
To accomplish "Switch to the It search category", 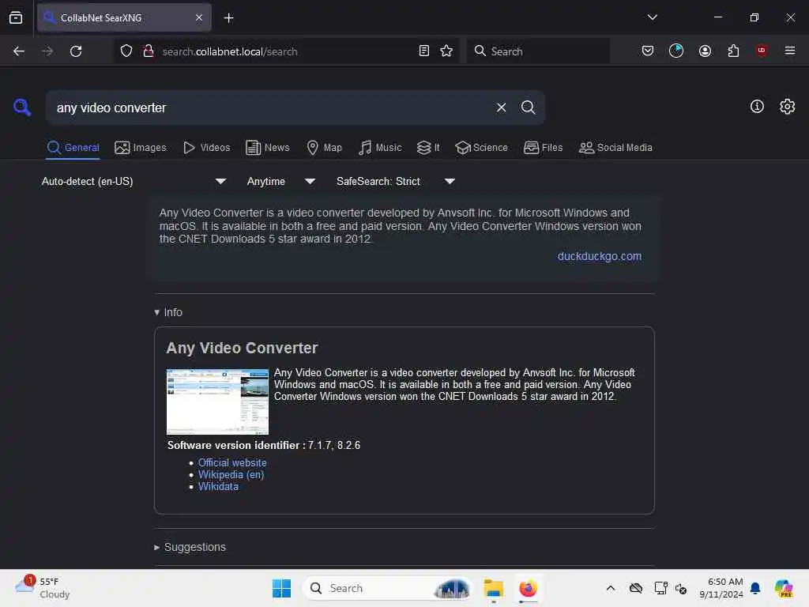I will pyautogui.click(x=428, y=148).
